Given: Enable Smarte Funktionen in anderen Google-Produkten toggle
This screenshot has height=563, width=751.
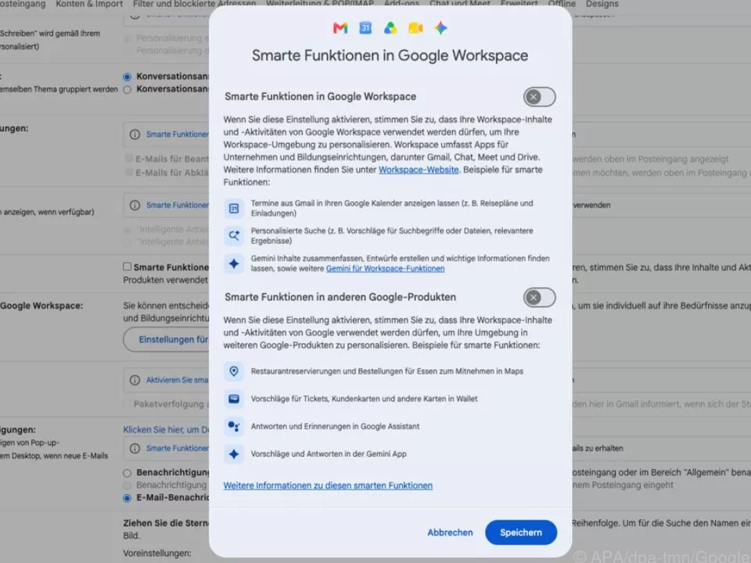Looking at the screenshot, I should [539, 297].
